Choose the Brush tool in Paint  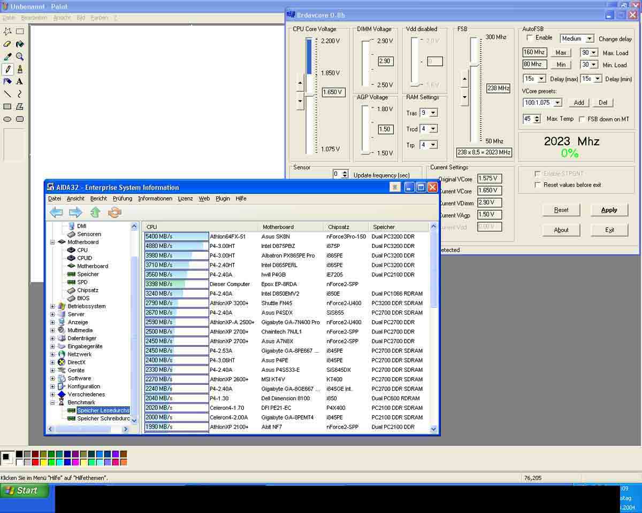20,69
